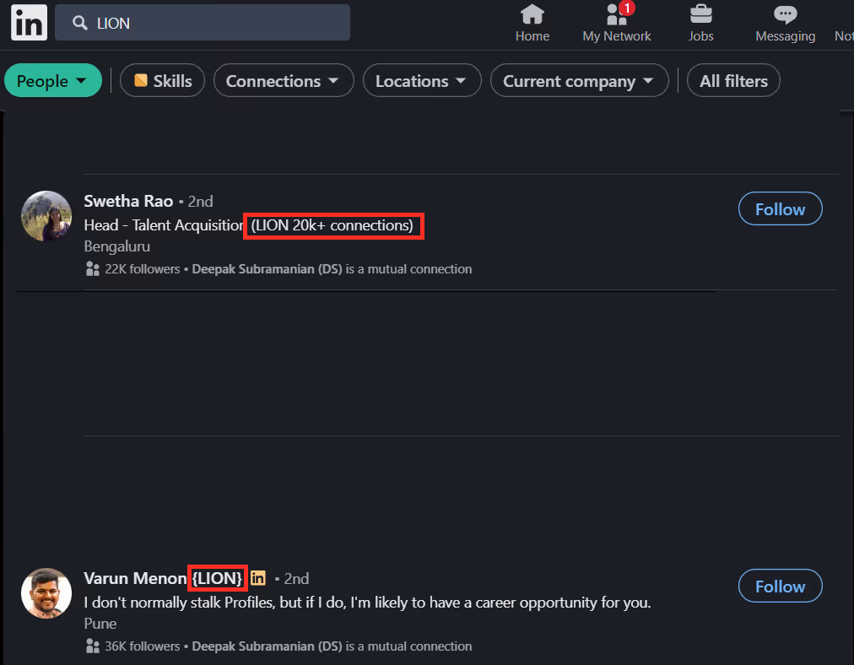Click the LinkedIn logo icon
854x665 pixels.
pyautogui.click(x=29, y=23)
